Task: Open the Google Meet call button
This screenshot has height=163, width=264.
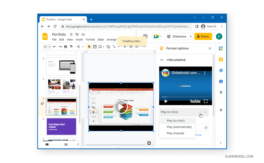Action: pyautogui.click(x=157, y=36)
